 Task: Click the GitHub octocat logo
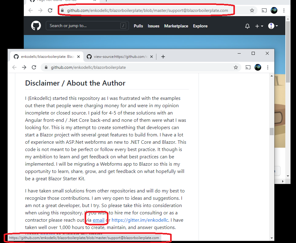pyautogui.click(x=36, y=26)
